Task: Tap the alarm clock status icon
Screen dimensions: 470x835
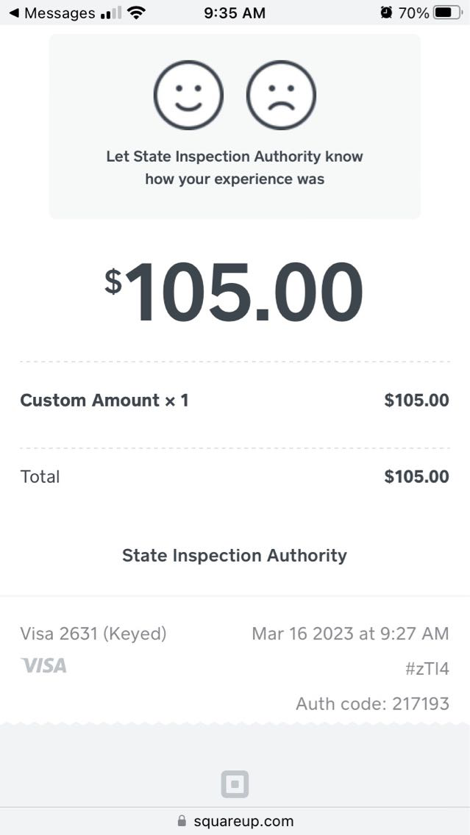Action: pos(386,12)
